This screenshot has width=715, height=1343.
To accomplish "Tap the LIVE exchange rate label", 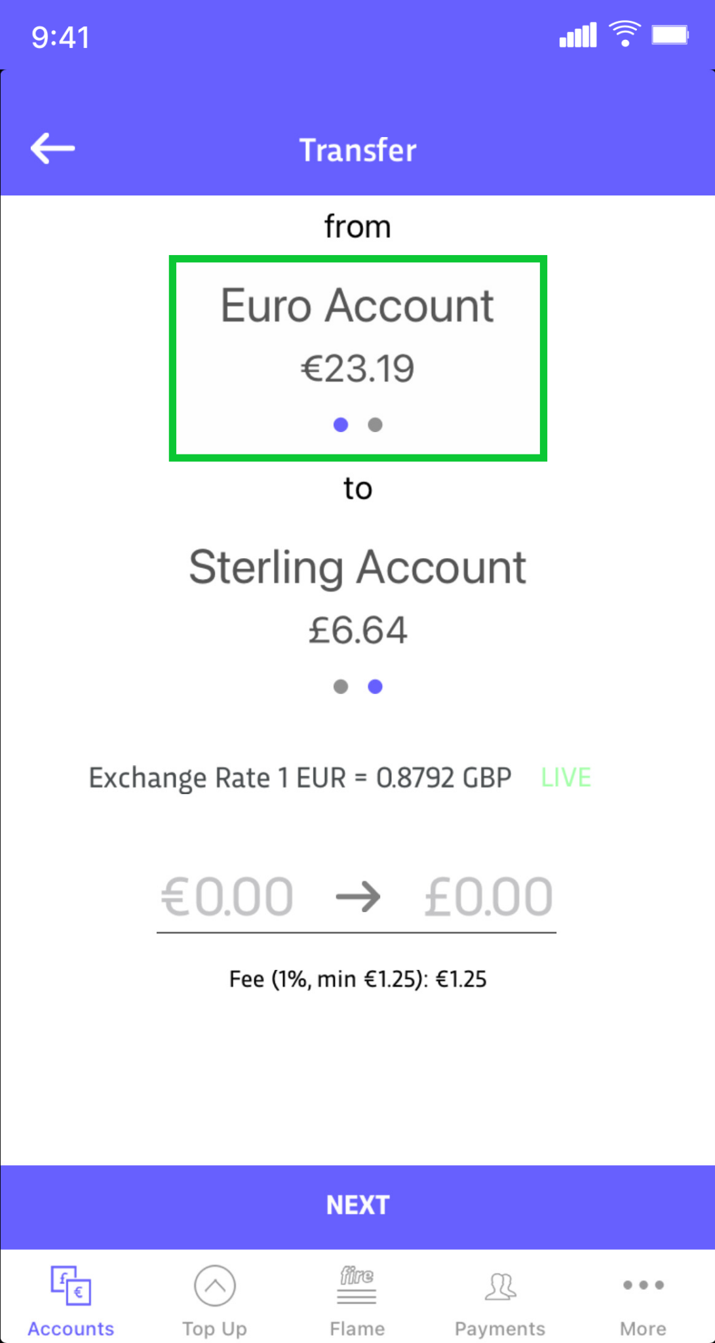I will coord(566,778).
